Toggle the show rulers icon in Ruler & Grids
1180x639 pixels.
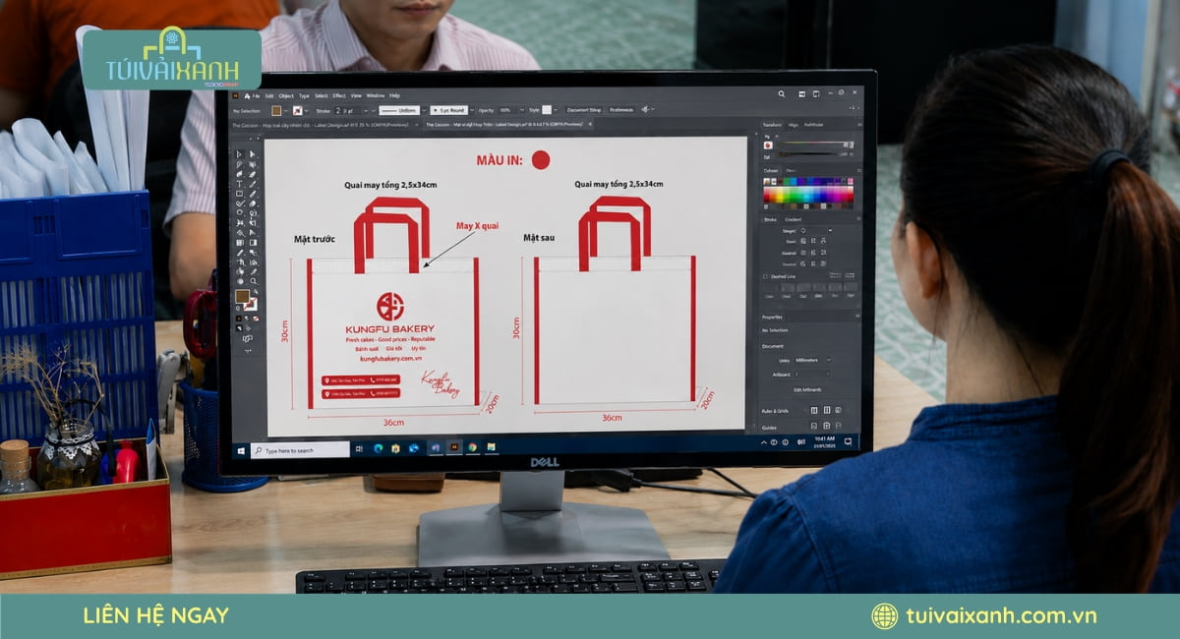[x=814, y=410]
